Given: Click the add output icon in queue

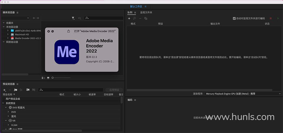Looking at the screenshot, I should (x=135, y=18).
